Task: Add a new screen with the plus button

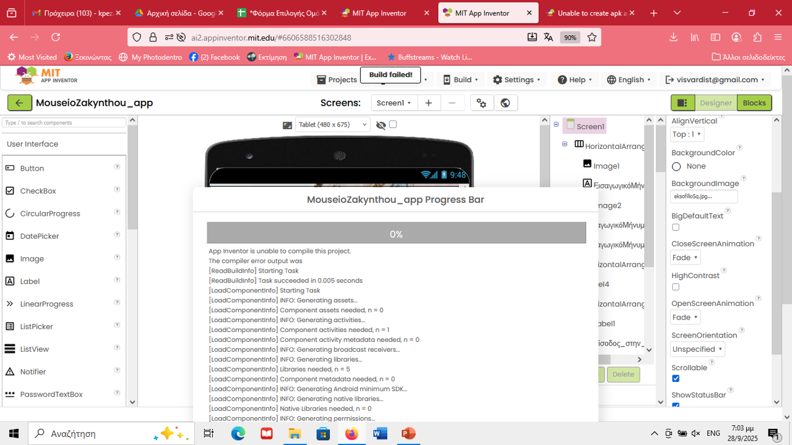Action: coord(428,103)
